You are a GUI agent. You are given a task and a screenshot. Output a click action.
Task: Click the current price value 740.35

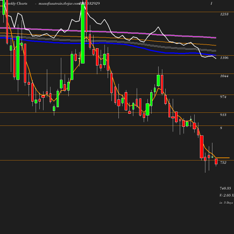click(x=225, y=188)
